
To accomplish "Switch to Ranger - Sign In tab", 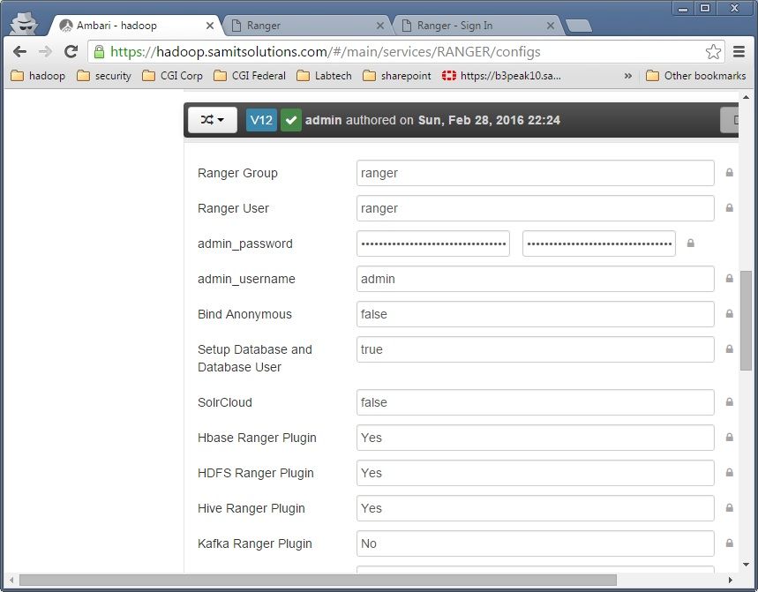I will [477, 26].
